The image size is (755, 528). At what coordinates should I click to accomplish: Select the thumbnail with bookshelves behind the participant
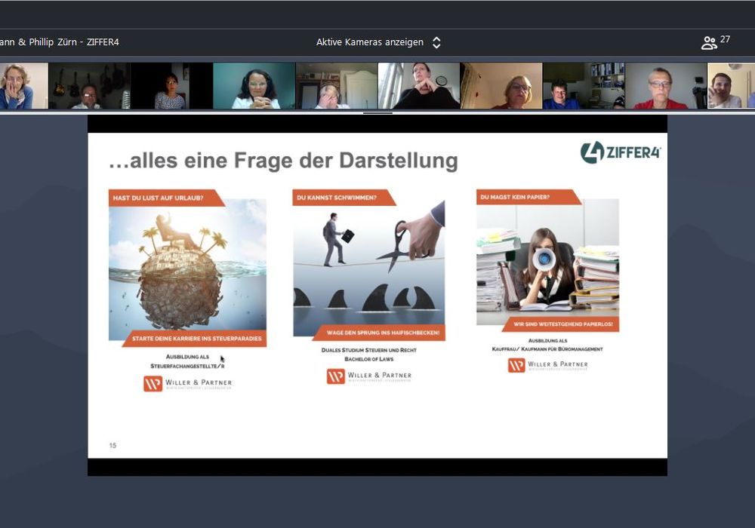point(584,86)
